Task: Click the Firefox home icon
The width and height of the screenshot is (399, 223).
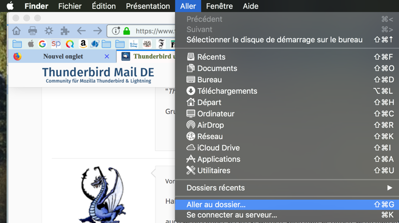Action: click(x=17, y=31)
